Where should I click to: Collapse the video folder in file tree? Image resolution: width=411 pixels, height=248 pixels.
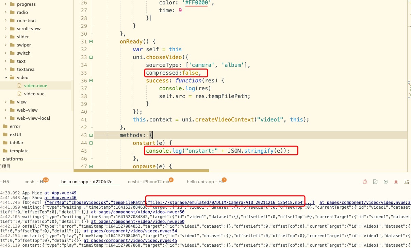click(x=6, y=77)
